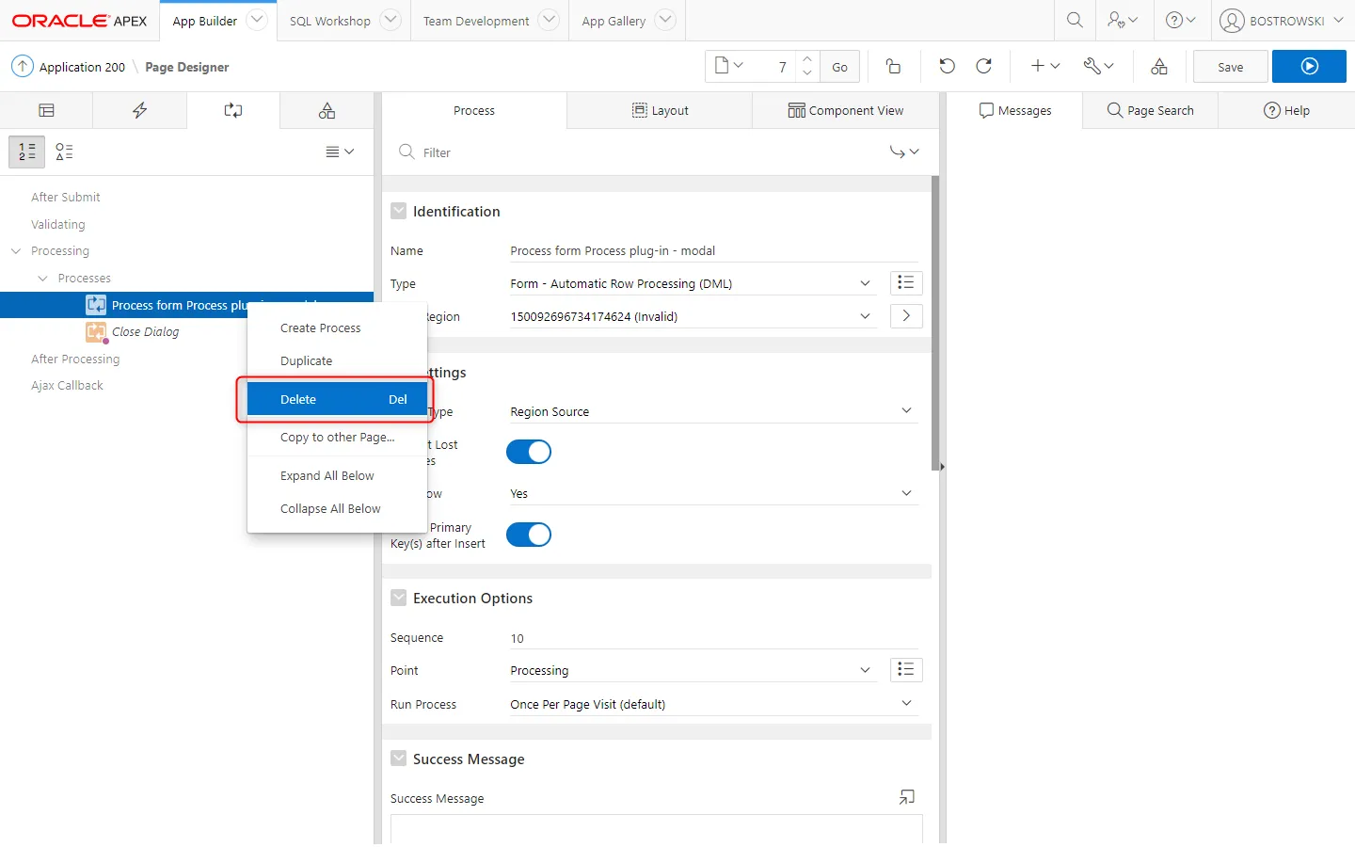
Task: Click the search magnifier in header
Action: coord(1075,20)
